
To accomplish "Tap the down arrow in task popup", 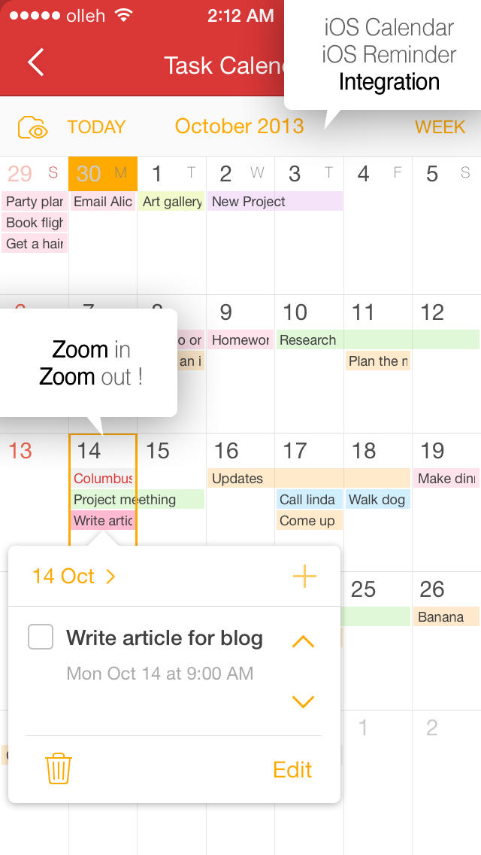I will click(302, 701).
